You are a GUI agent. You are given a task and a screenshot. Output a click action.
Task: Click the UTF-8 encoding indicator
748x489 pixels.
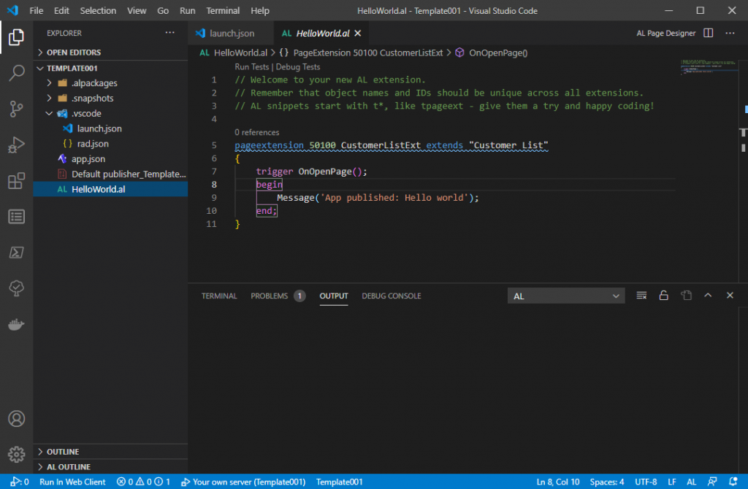pos(646,482)
